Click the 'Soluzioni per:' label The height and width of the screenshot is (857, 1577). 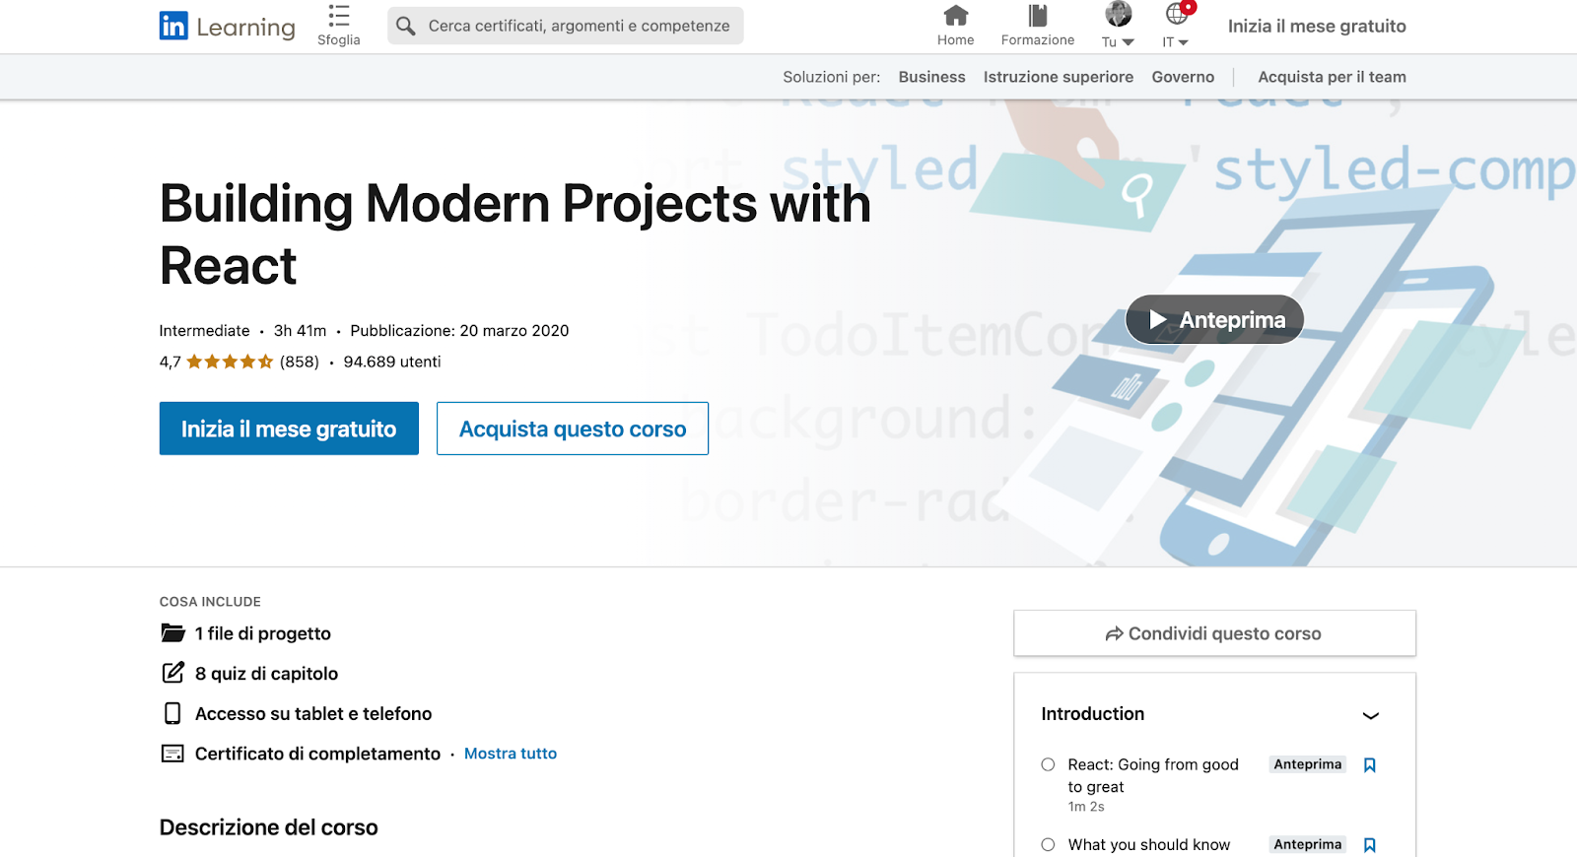pos(832,77)
